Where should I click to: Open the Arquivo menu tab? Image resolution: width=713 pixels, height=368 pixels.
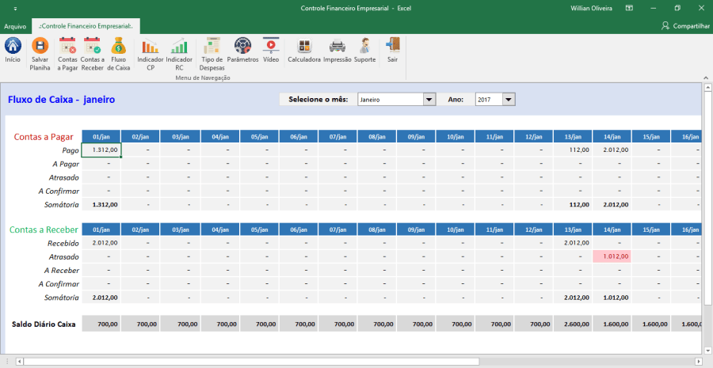[15, 26]
